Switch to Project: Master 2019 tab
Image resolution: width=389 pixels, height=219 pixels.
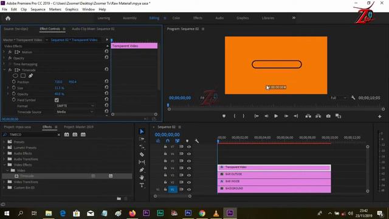(x=78, y=127)
